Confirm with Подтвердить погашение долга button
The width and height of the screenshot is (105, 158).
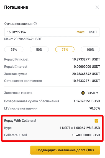[x=65, y=150]
